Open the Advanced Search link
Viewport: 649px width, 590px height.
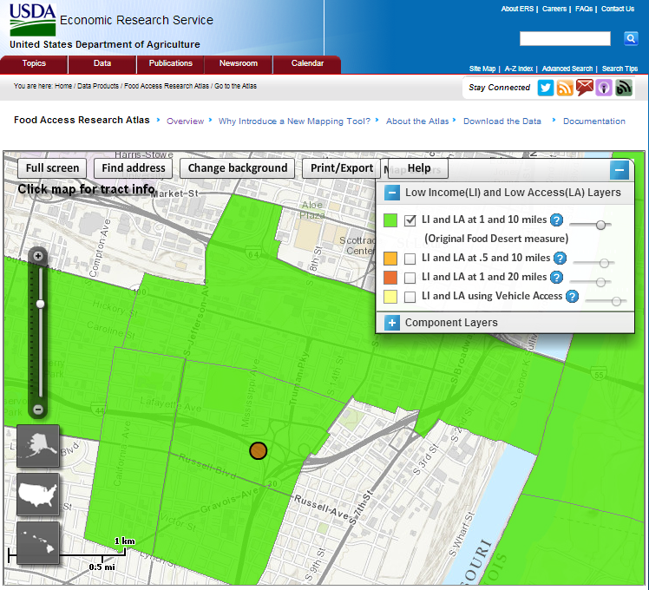[567, 69]
